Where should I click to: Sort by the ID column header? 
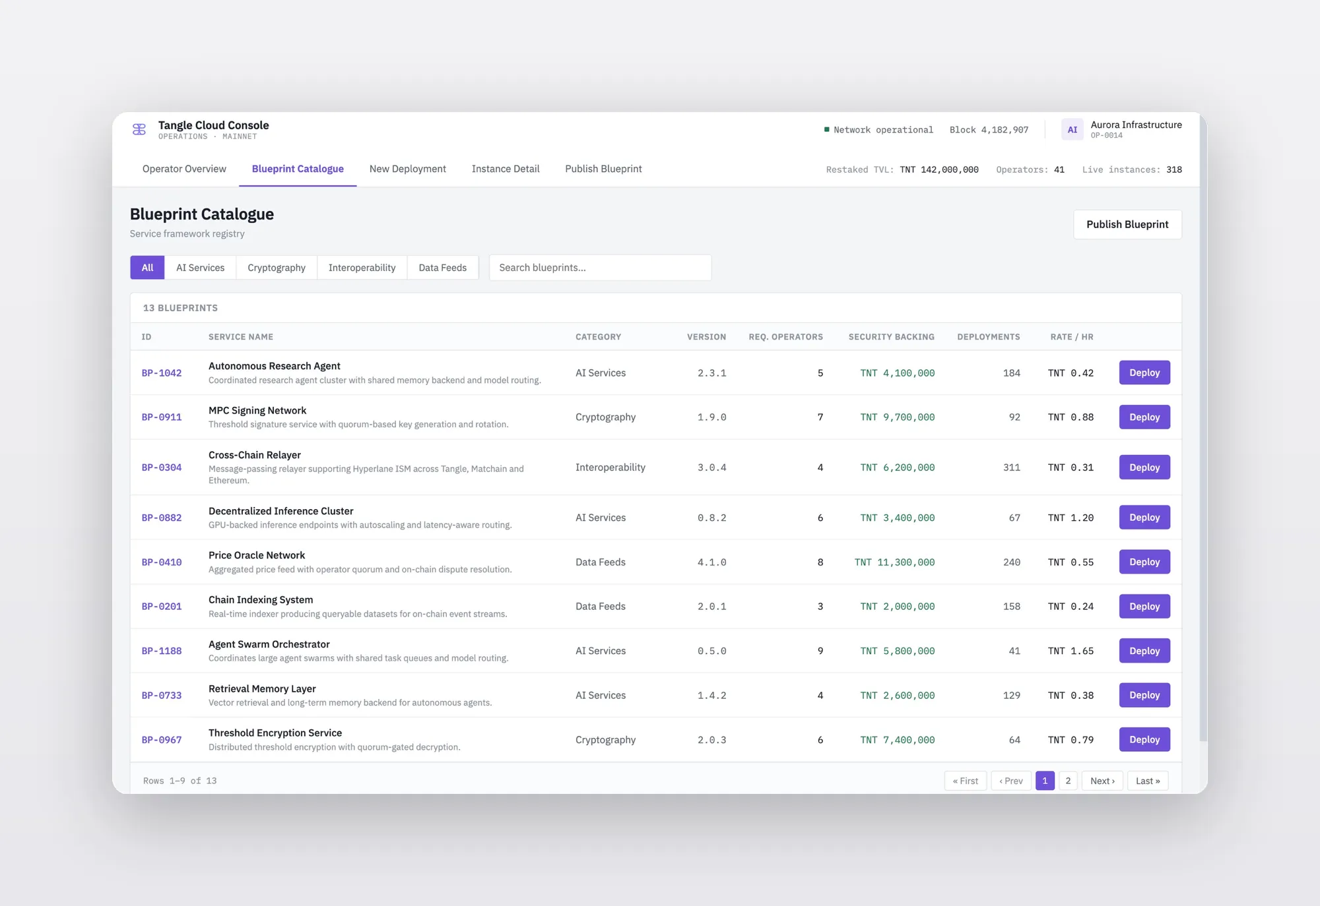[x=147, y=337]
